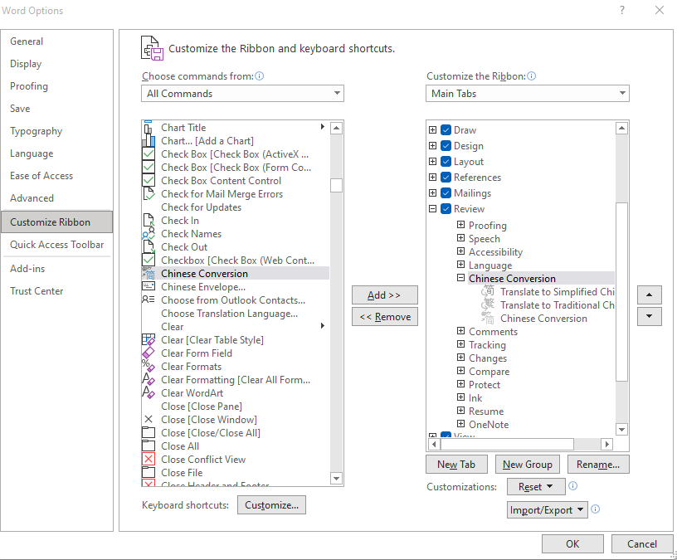Click the Close Window X icon

point(149,419)
